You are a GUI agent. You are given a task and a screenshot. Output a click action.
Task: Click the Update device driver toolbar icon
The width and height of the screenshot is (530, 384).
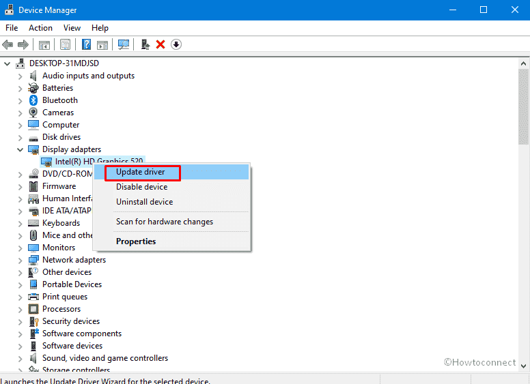pos(145,44)
